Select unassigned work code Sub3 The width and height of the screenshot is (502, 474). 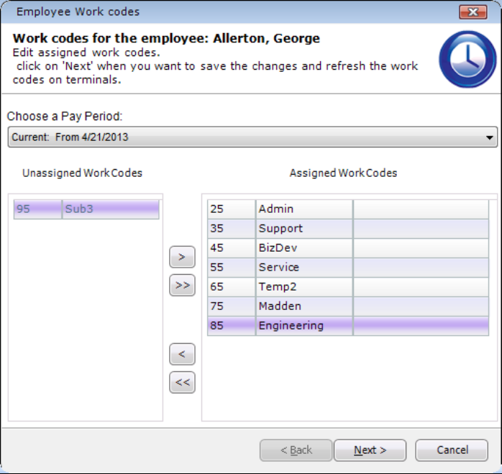pos(109,209)
